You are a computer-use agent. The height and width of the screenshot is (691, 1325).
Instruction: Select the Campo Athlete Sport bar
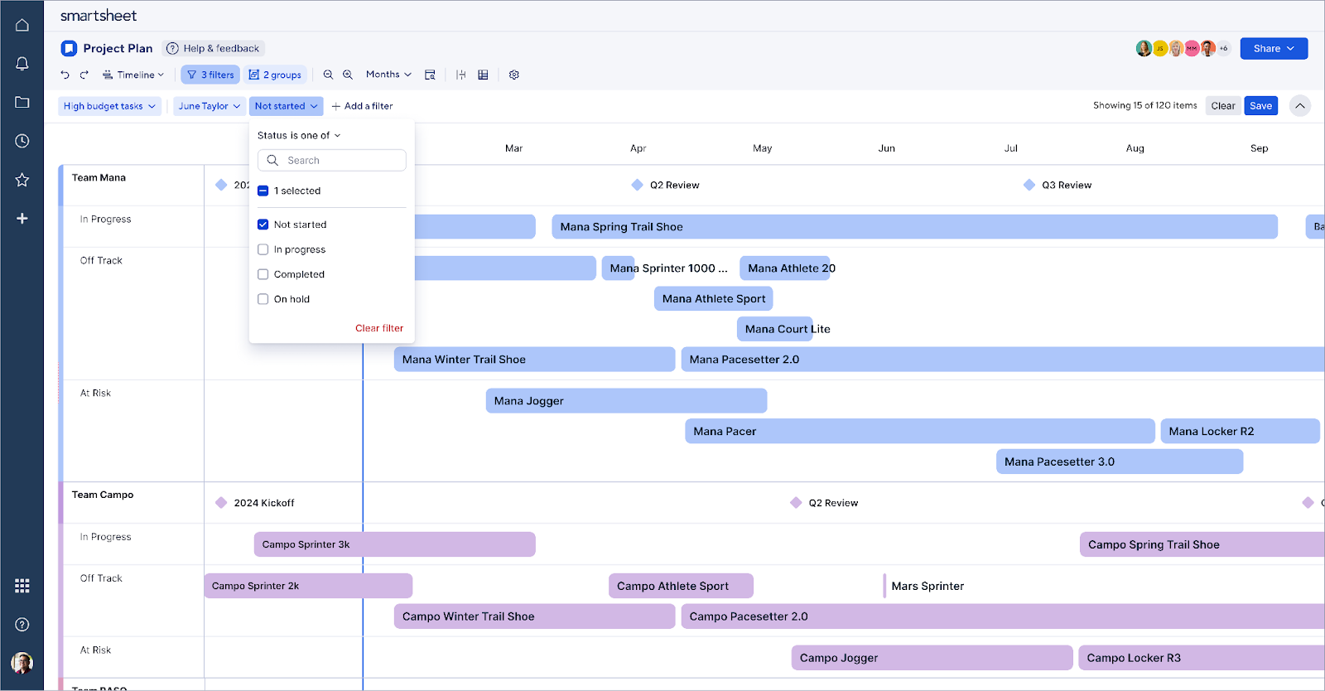point(681,586)
